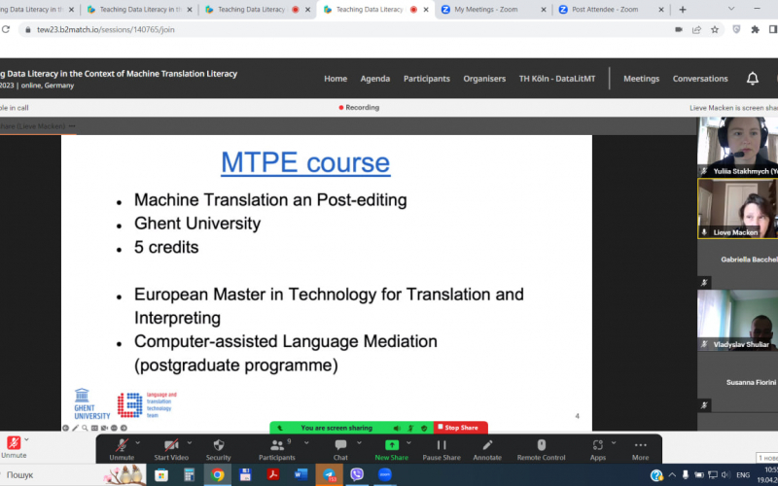
Task: Select Yuliia Stakhmych video thumbnail
Action: click(x=737, y=147)
